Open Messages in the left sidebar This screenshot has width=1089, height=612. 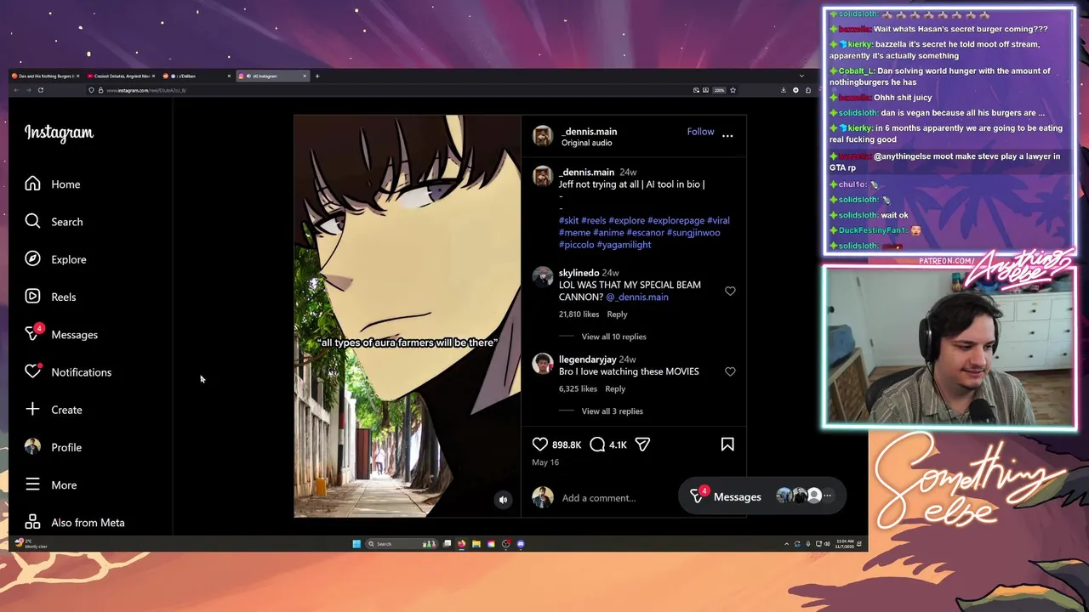coord(61,334)
